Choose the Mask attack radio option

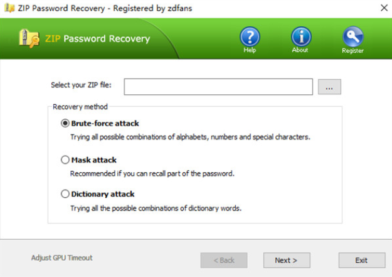tap(65, 160)
